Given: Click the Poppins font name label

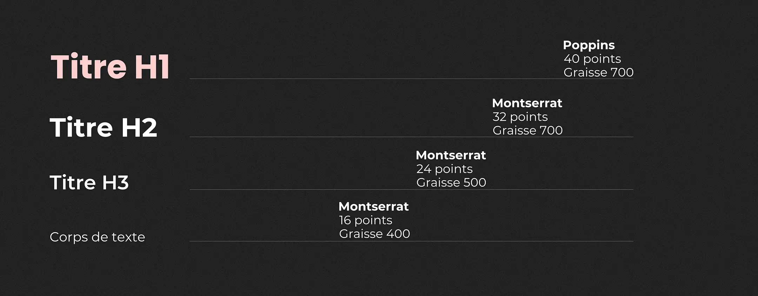Looking at the screenshot, I should click(589, 46).
